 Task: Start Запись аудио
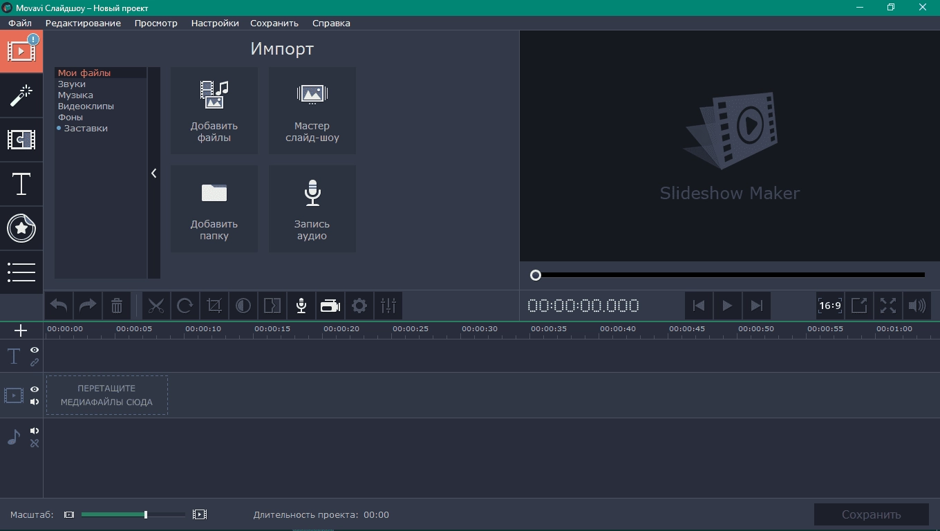(x=312, y=209)
